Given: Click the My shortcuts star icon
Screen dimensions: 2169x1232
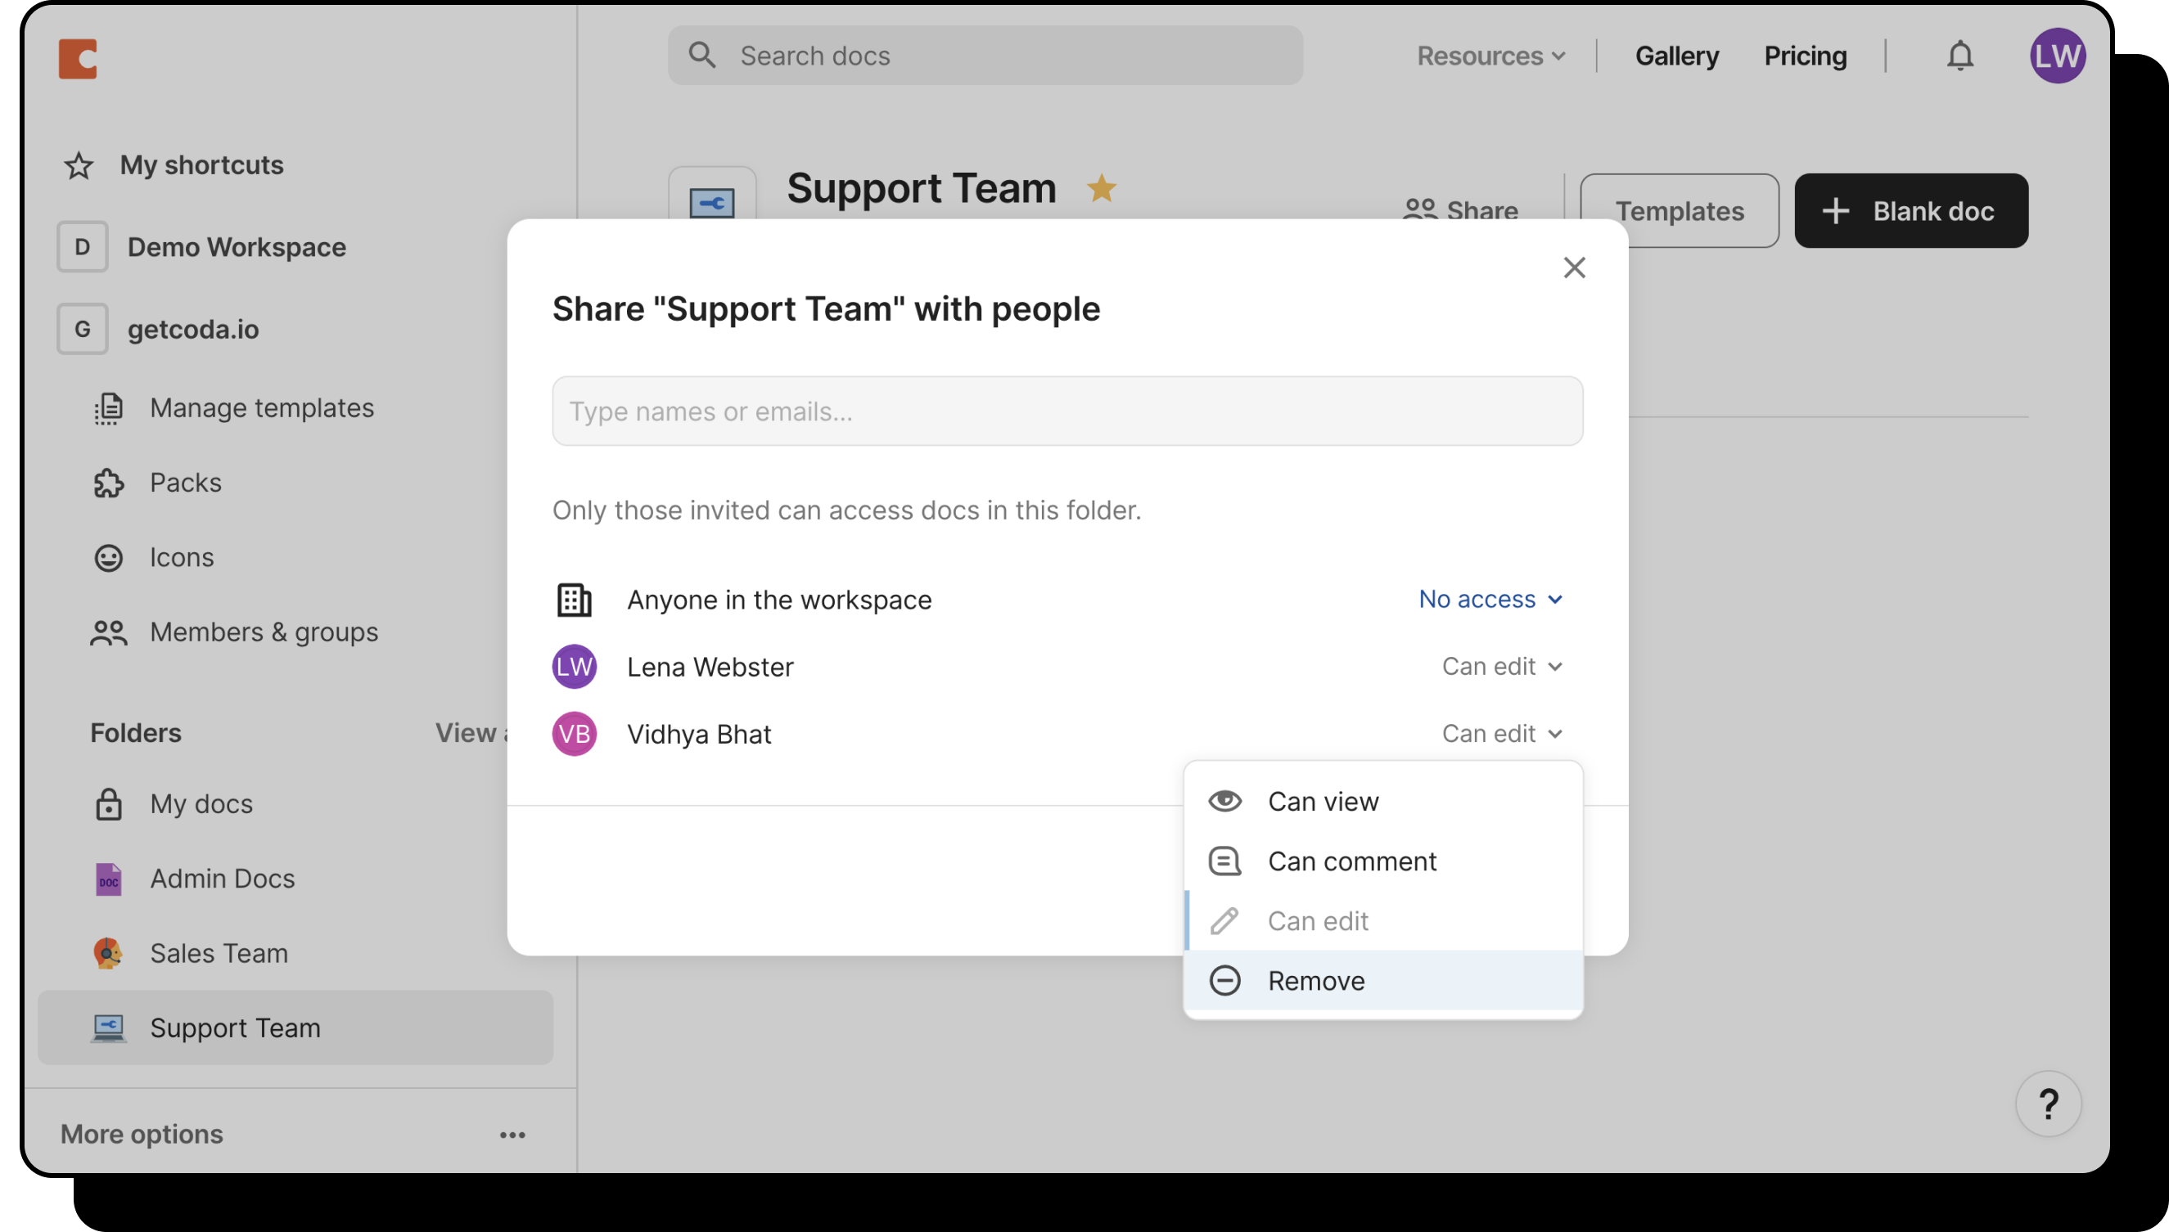Looking at the screenshot, I should click(x=79, y=165).
